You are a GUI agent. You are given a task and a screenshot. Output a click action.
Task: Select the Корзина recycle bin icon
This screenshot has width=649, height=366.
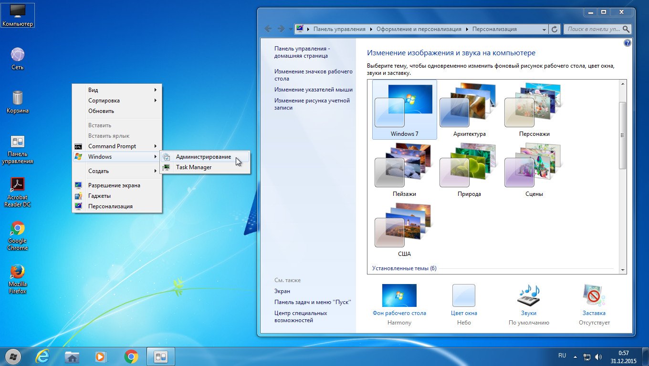[x=17, y=102]
